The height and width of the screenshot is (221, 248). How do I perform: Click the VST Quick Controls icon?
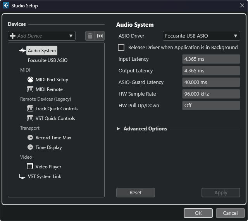(30, 118)
